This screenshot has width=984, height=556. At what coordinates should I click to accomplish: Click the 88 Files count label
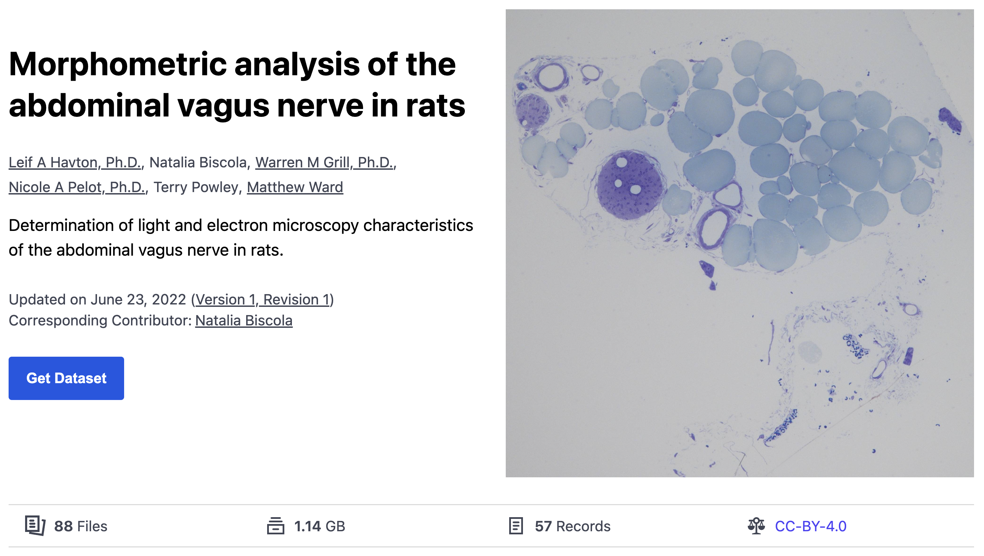(80, 526)
